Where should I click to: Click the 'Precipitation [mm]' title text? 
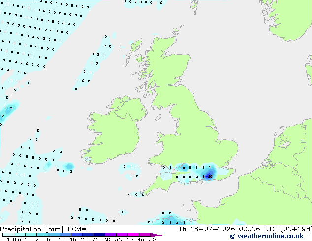point(32,229)
